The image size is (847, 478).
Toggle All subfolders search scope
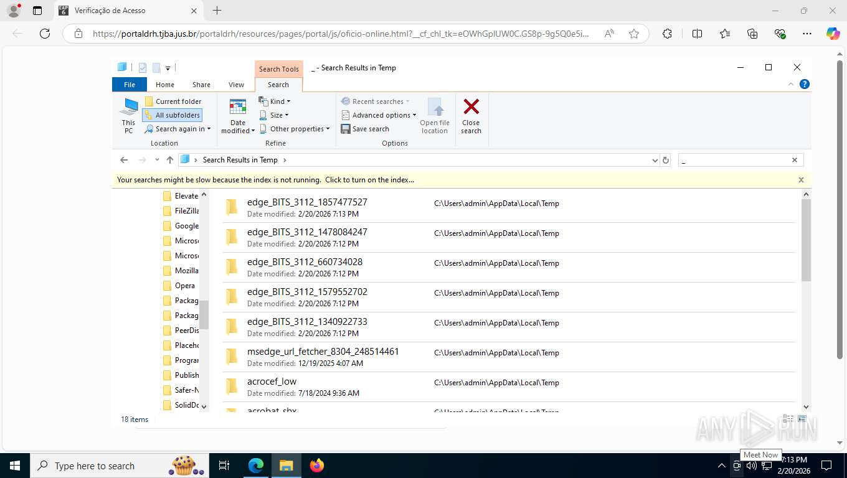[172, 115]
